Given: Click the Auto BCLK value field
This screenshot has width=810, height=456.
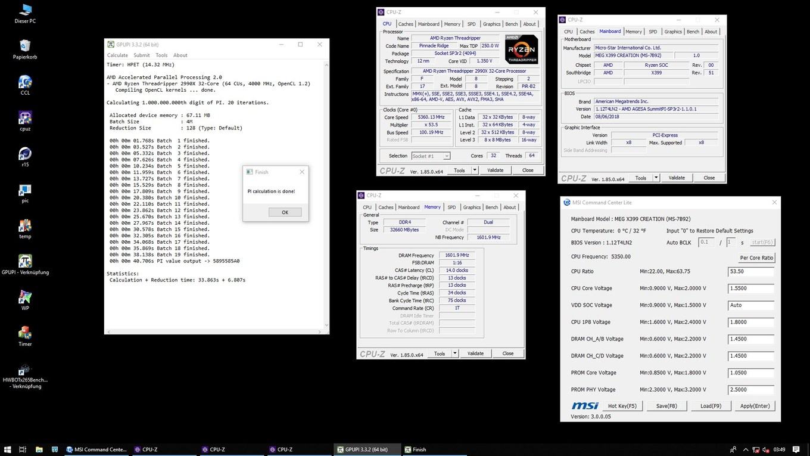Looking at the screenshot, I should [x=706, y=243].
